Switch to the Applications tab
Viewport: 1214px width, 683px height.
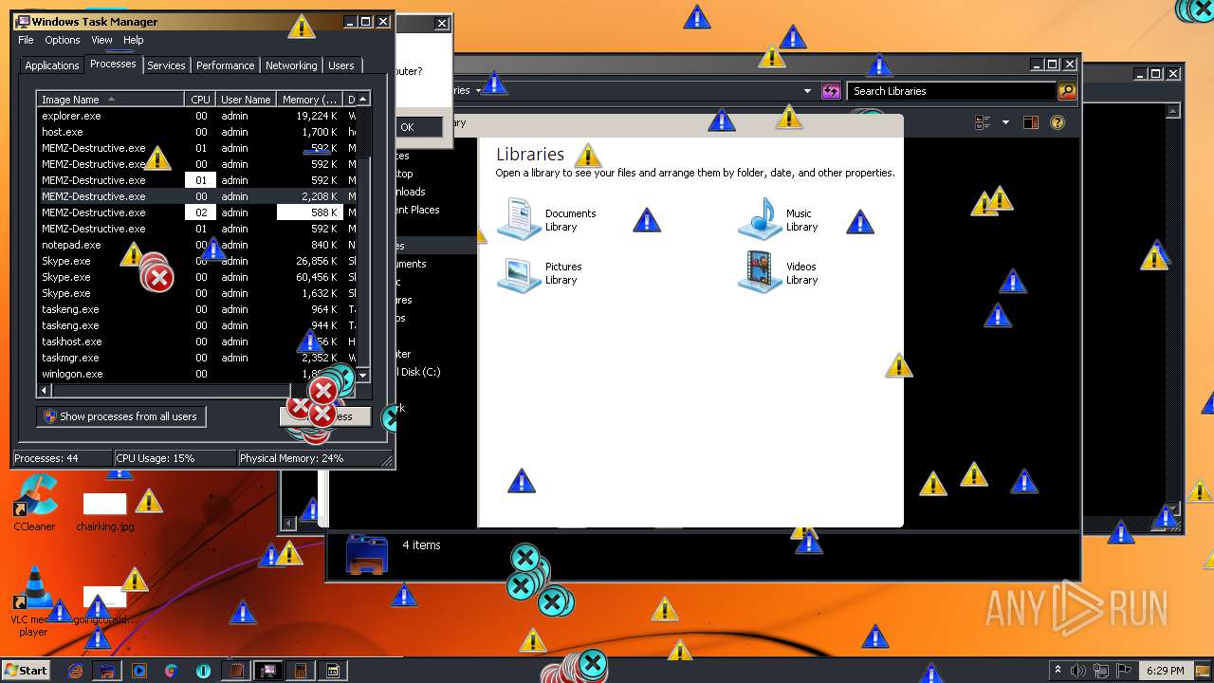click(x=51, y=65)
